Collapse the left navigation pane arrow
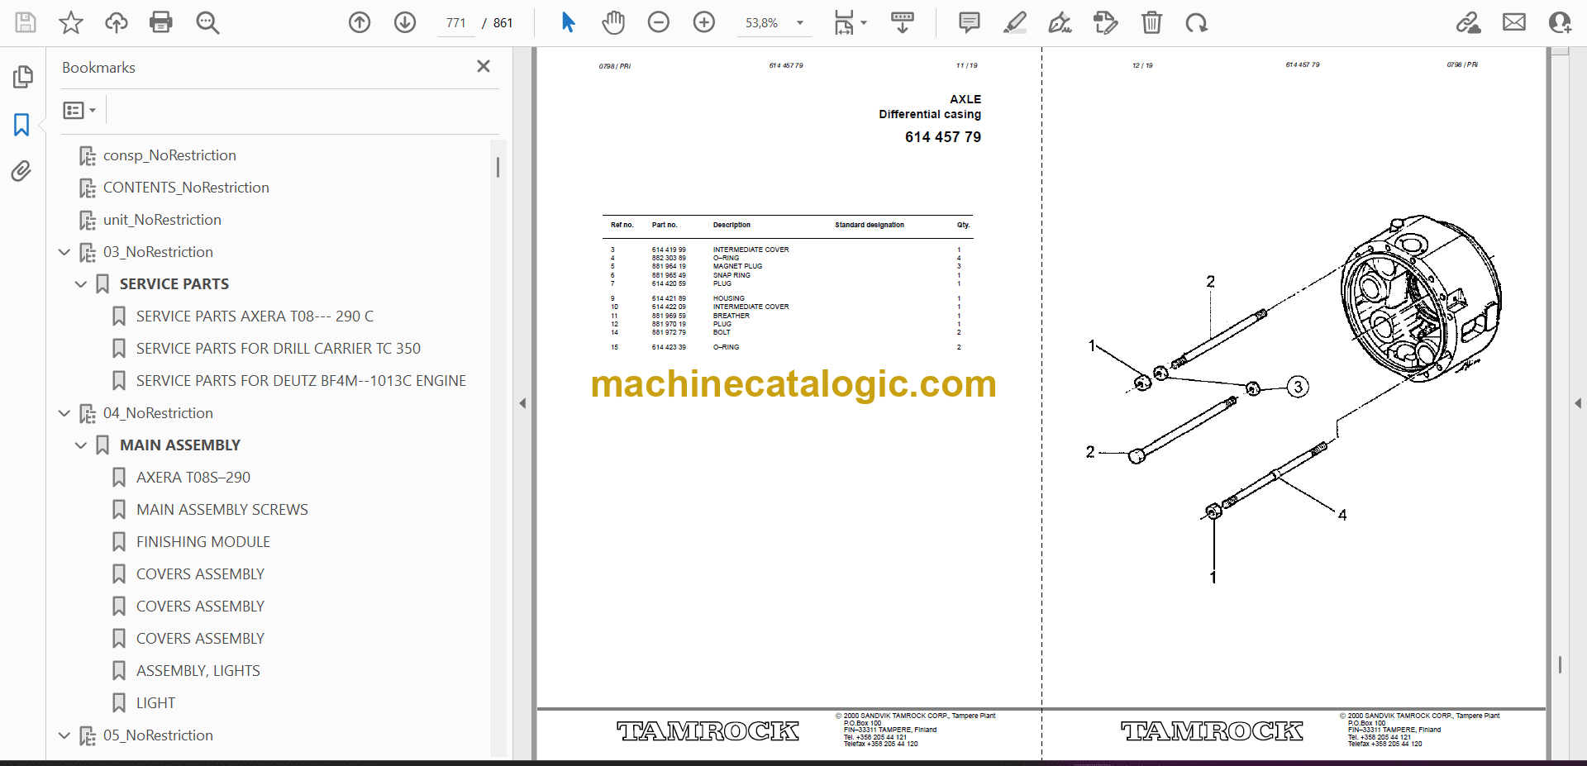 coord(522,403)
